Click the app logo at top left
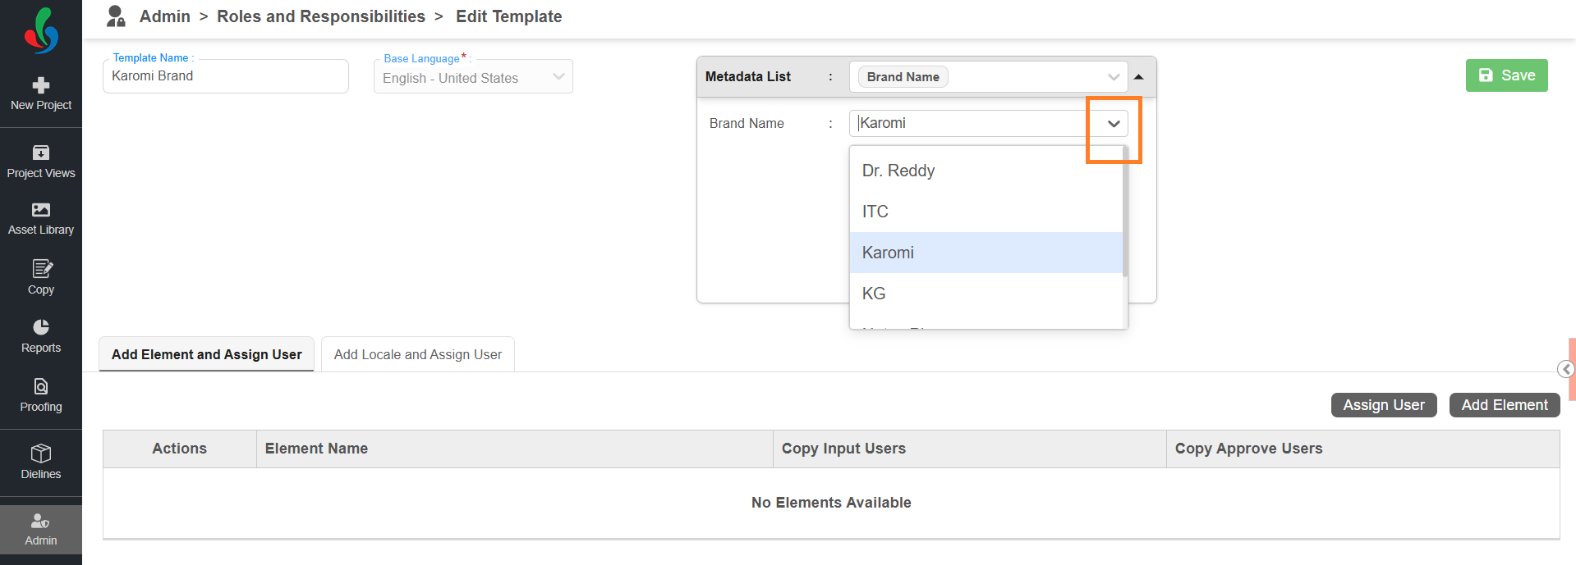Viewport: 1576px width, 565px height. coord(41,31)
